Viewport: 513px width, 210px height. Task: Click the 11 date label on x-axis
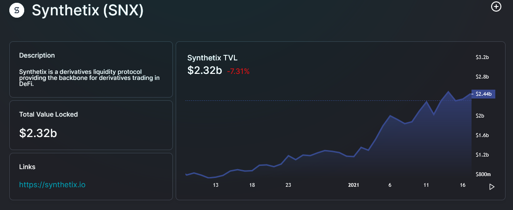coord(426,185)
